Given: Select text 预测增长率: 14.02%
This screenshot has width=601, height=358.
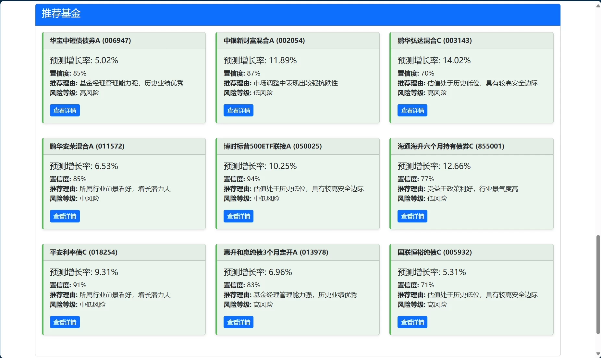Looking at the screenshot, I should click(434, 60).
